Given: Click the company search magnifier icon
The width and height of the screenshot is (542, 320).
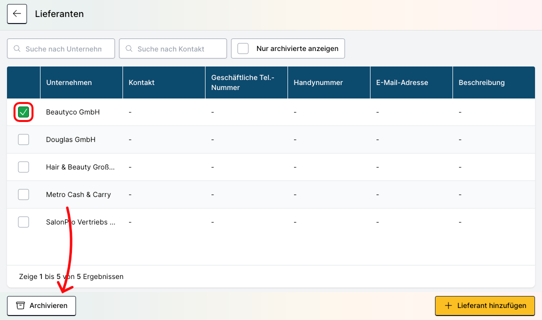Looking at the screenshot, I should click(x=17, y=49).
